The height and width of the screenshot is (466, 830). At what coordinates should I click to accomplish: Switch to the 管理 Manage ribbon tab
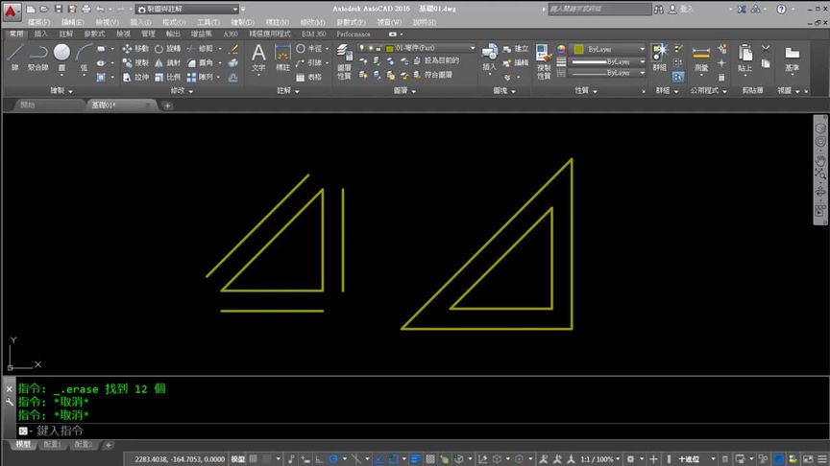(x=148, y=34)
